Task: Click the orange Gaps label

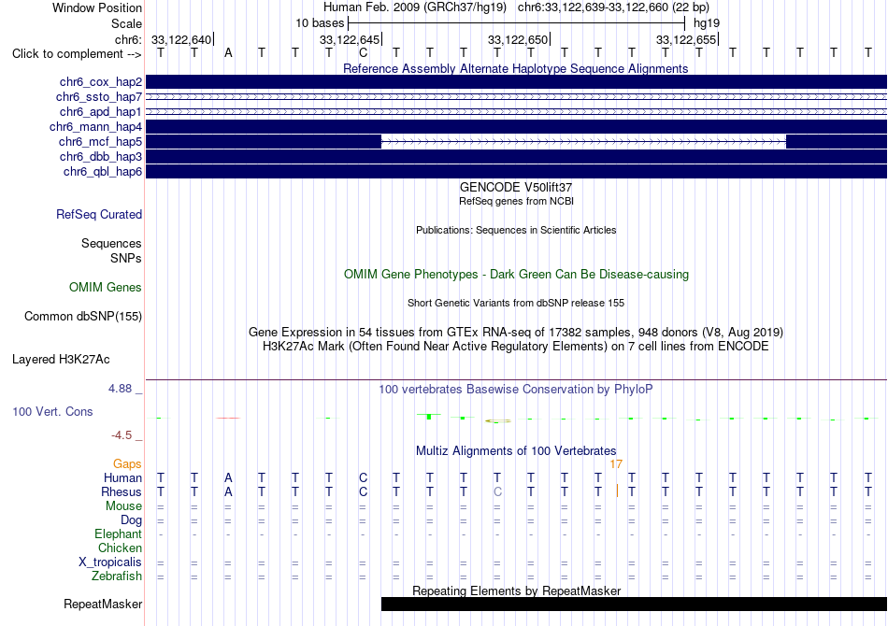Action: [127, 464]
